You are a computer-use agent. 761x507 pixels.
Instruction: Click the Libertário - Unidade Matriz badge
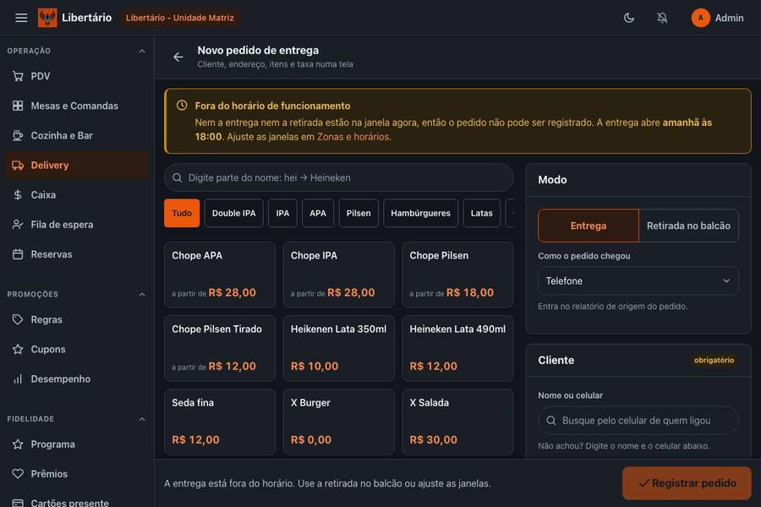(x=179, y=18)
